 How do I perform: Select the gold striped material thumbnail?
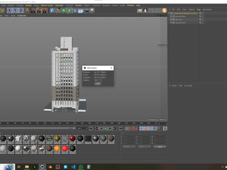[57, 139]
